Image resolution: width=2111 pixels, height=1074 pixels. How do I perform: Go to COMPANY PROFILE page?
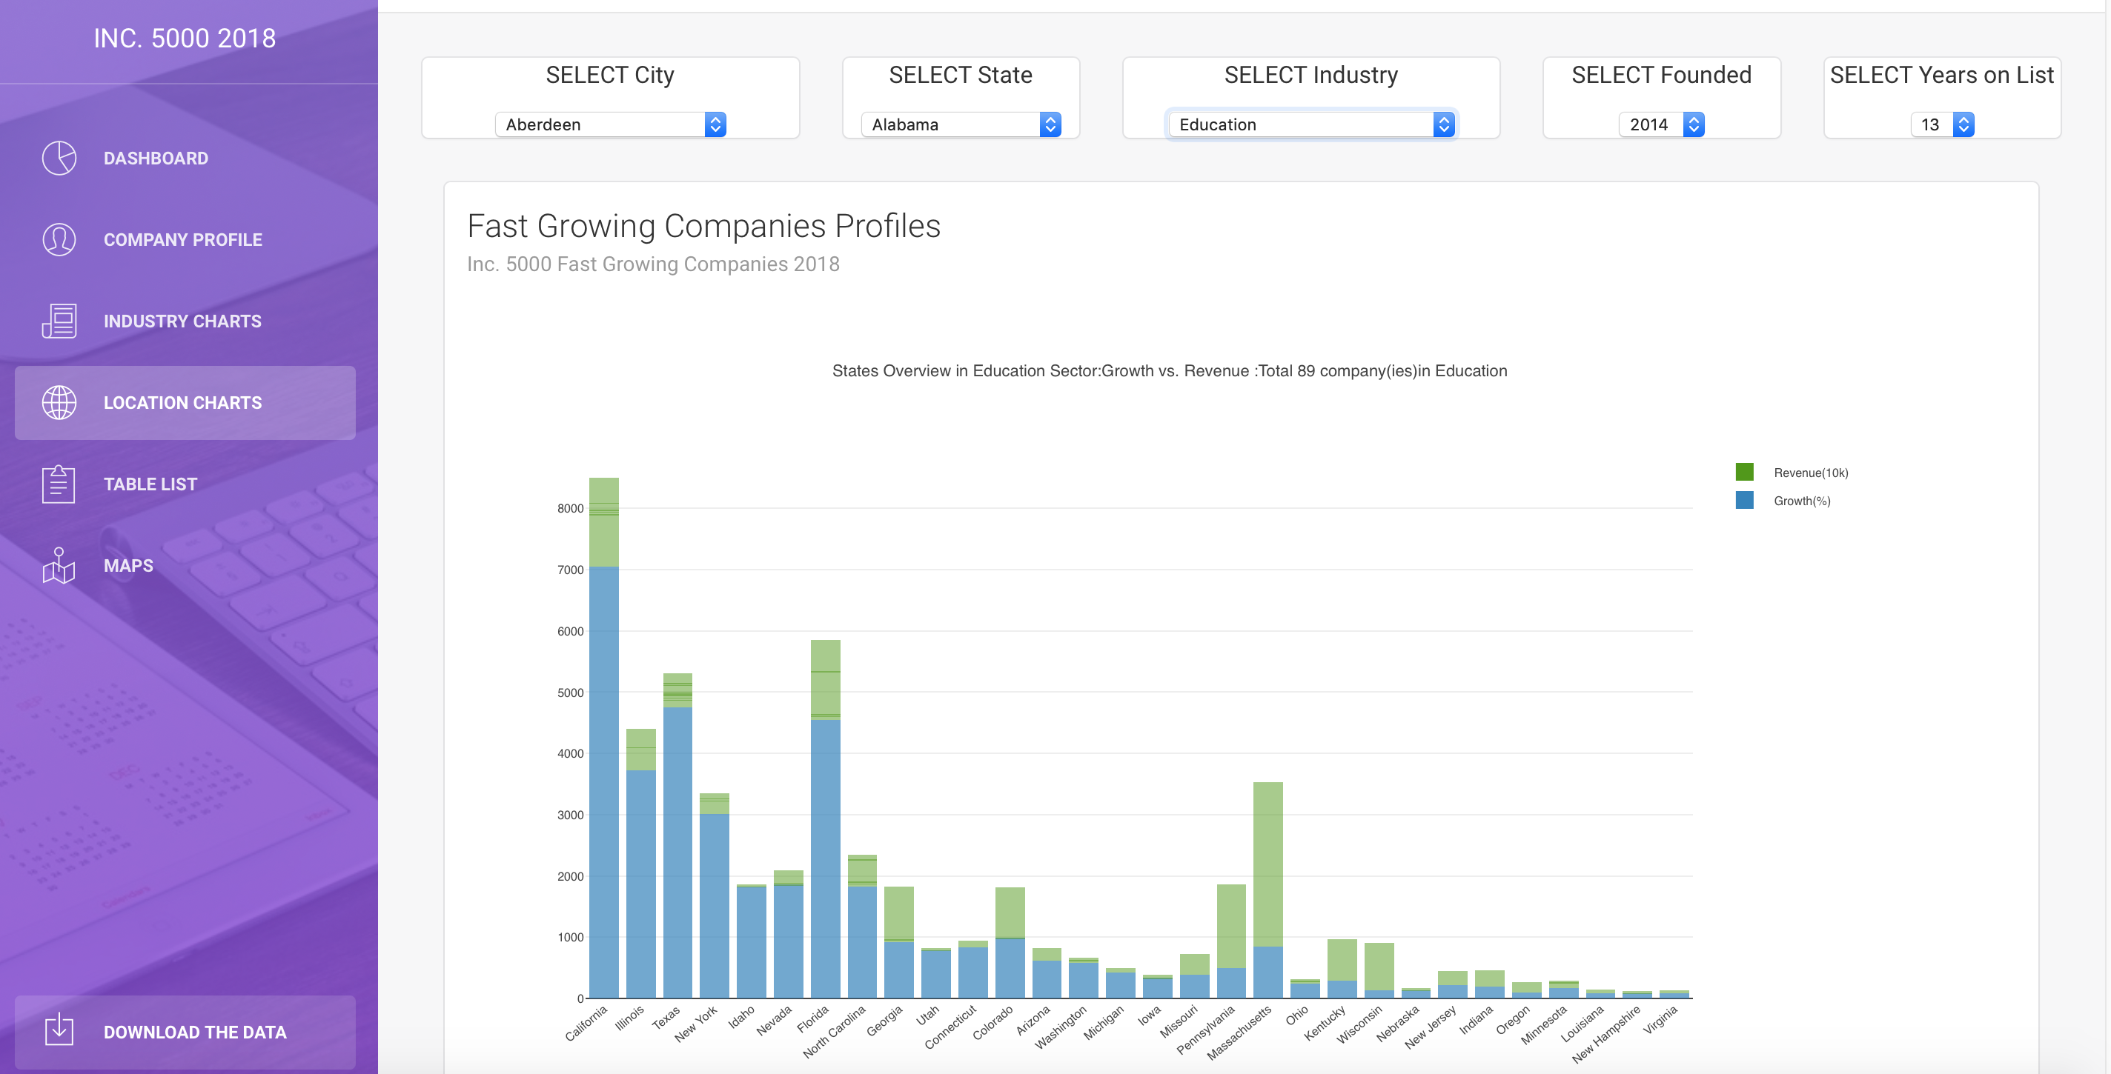point(185,240)
